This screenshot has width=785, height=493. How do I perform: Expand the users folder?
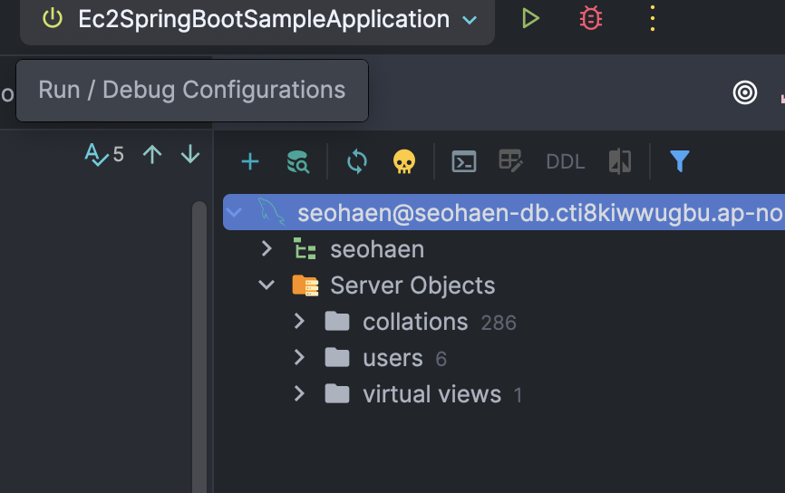point(299,357)
